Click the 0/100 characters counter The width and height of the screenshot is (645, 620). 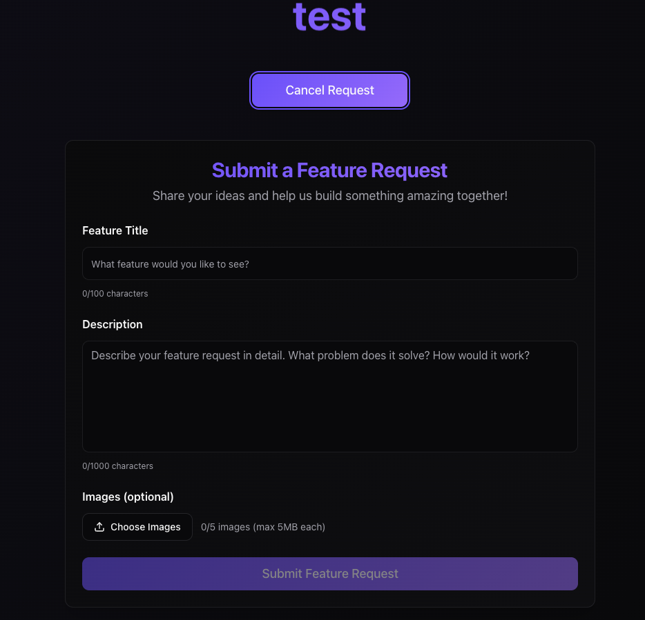click(115, 294)
